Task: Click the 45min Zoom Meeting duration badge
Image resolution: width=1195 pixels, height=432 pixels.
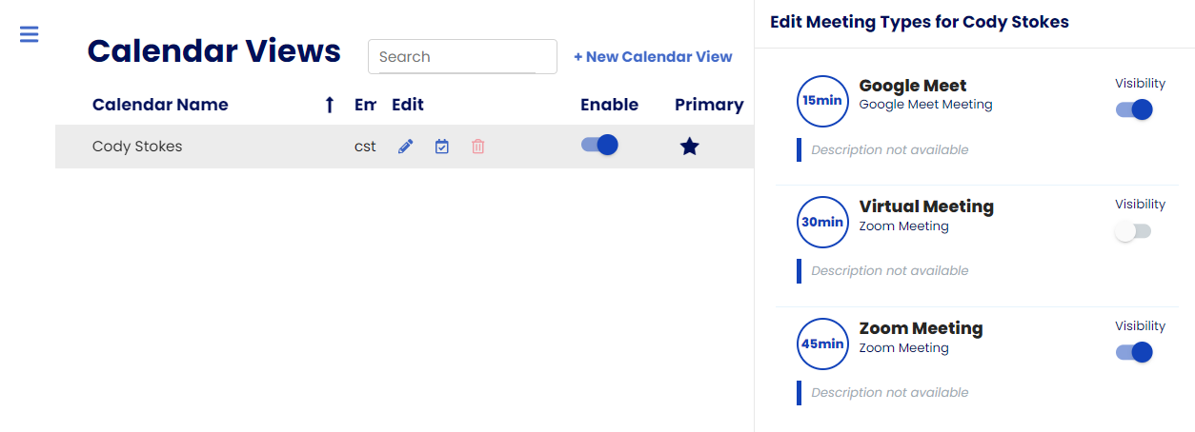Action: tap(822, 344)
